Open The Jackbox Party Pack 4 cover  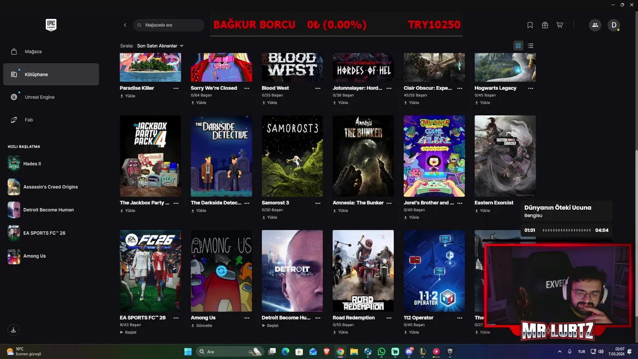pyautogui.click(x=151, y=156)
